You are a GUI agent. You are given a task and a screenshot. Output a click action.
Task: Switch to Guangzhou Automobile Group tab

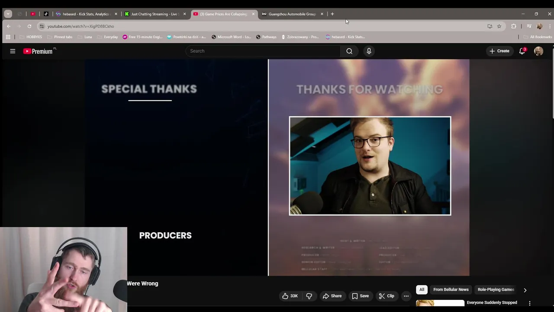point(292,14)
